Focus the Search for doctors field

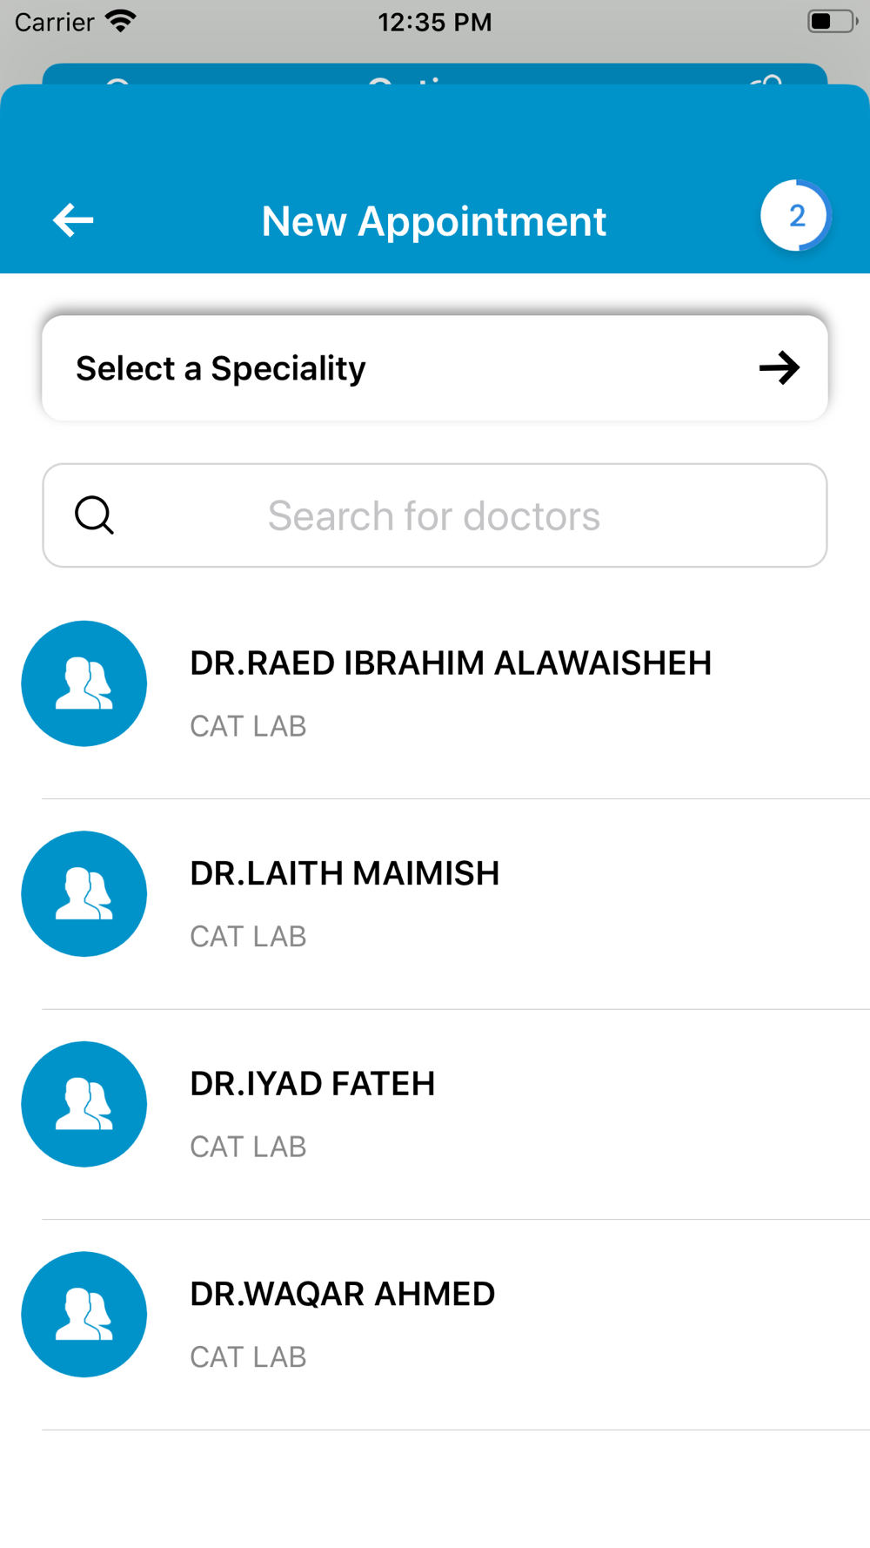pyautogui.click(x=433, y=515)
